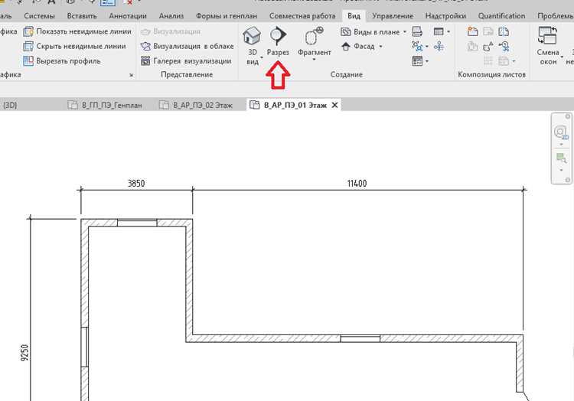Open Совместная работа ribbon tab
The width and height of the screenshot is (574, 401).
click(x=302, y=16)
